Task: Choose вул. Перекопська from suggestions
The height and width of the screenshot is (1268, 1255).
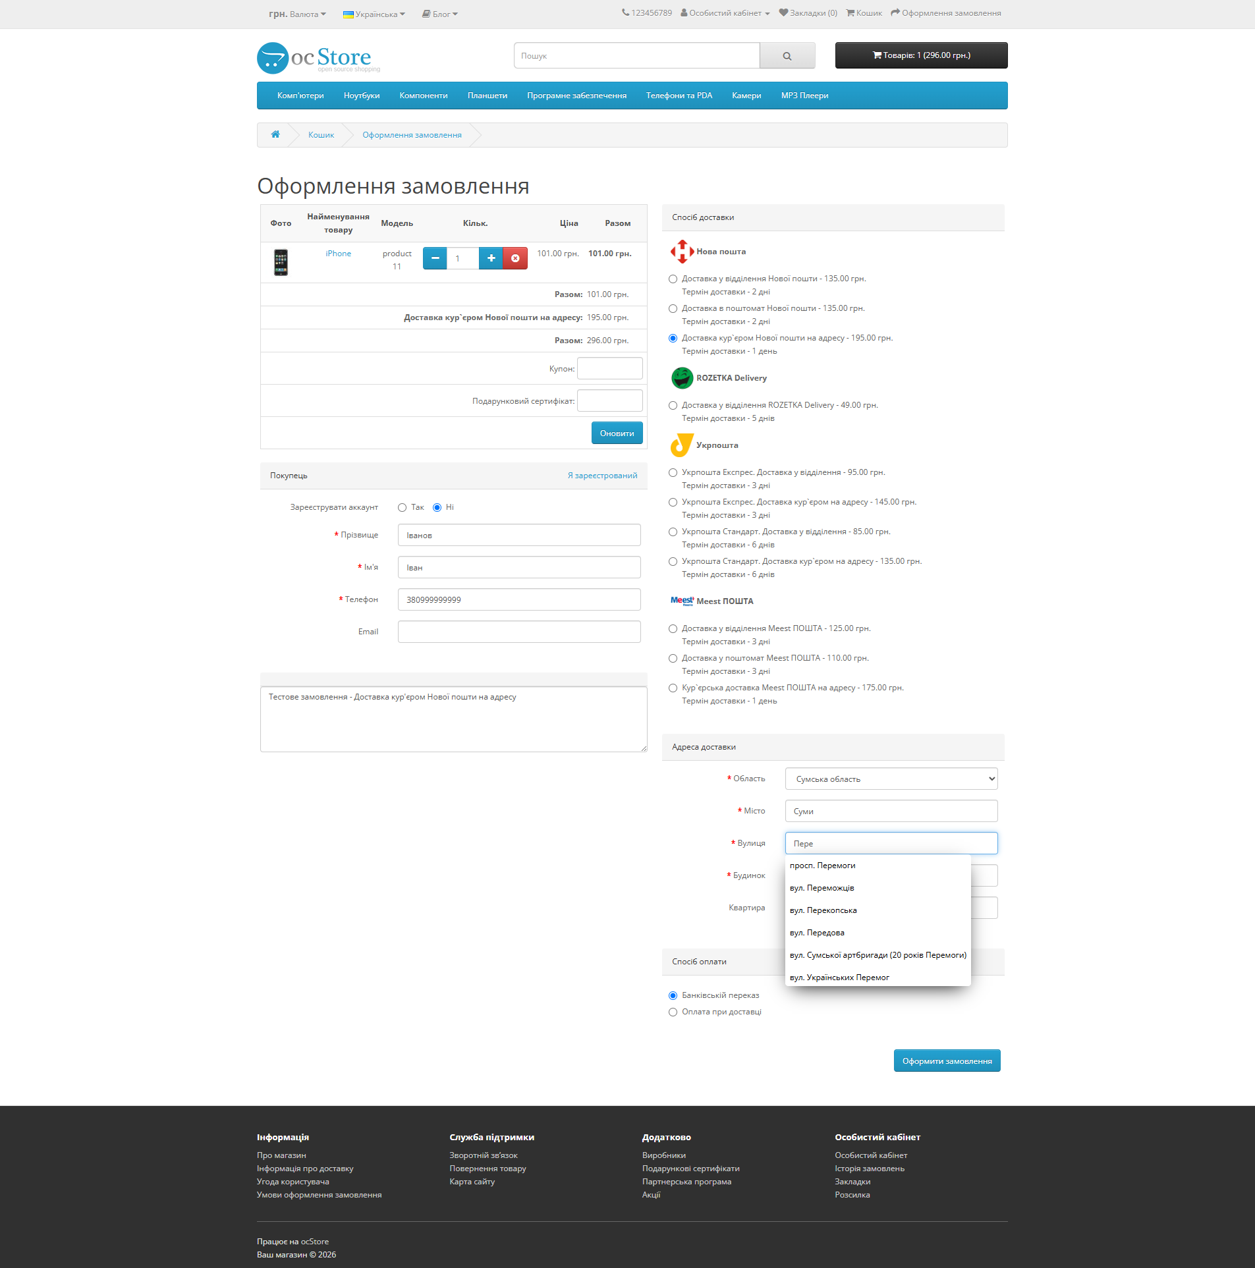Action: (878, 910)
